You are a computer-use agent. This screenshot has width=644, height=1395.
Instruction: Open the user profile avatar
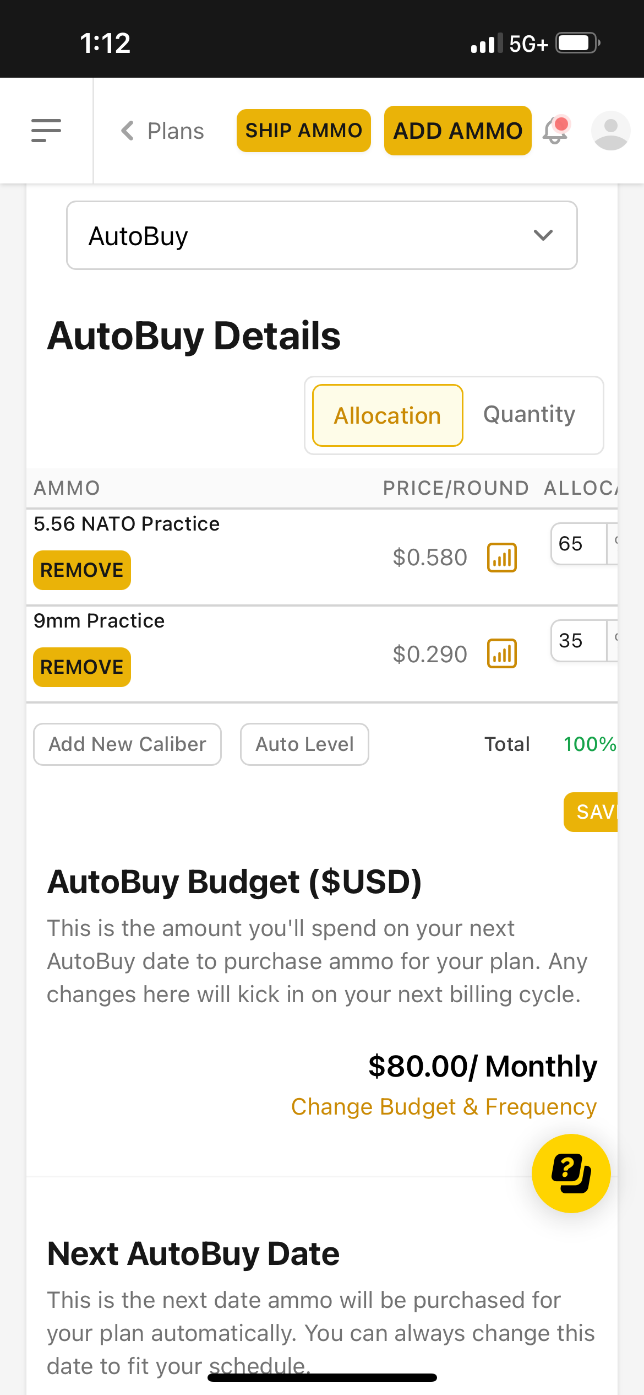[x=610, y=131]
